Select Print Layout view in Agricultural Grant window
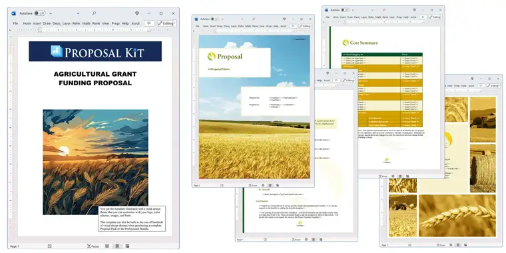This screenshot has width=506, height=253. pyautogui.click(x=117, y=246)
